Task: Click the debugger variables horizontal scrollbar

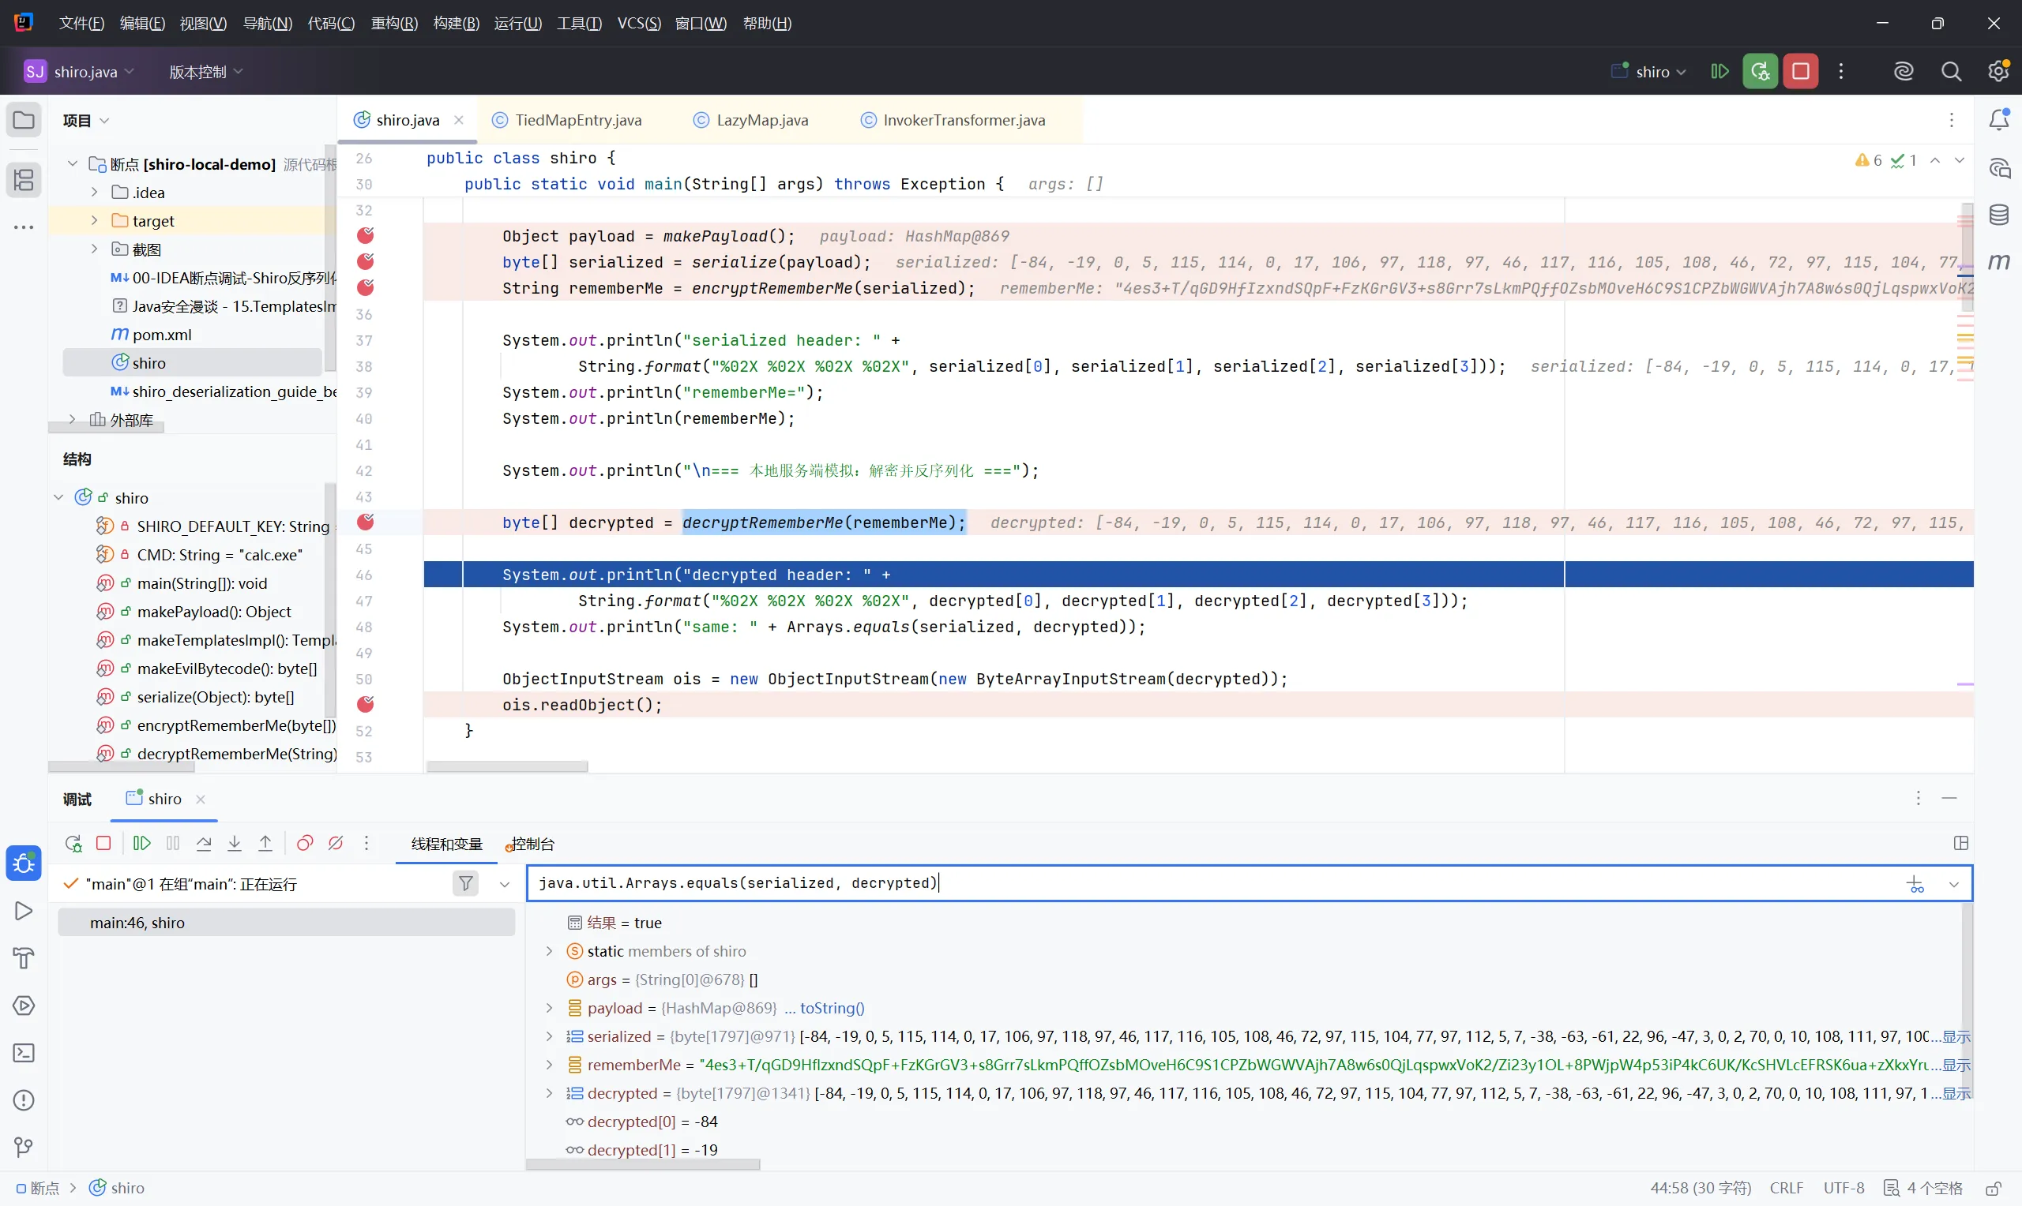Action: tap(643, 1164)
